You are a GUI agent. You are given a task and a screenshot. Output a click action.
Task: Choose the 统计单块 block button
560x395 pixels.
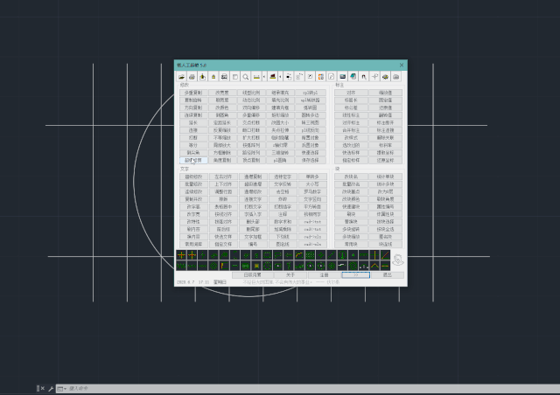pos(385,177)
